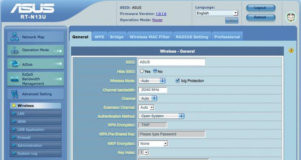
Task: Open the Network Map icon
Action: [x=14, y=37]
